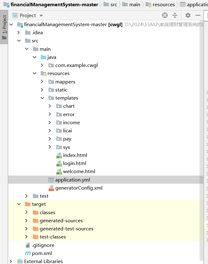Select the .gitignore file
This screenshot has width=208, height=264.
[43, 245]
